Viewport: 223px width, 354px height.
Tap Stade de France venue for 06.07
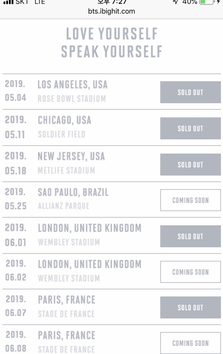pyautogui.click(x=66, y=314)
